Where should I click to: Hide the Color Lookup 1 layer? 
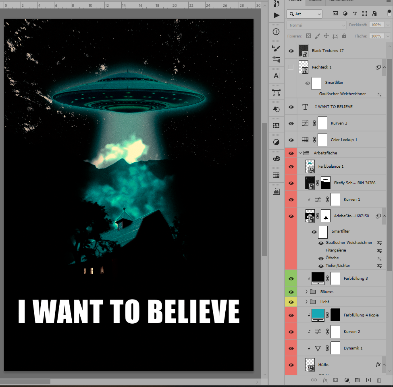click(x=291, y=140)
